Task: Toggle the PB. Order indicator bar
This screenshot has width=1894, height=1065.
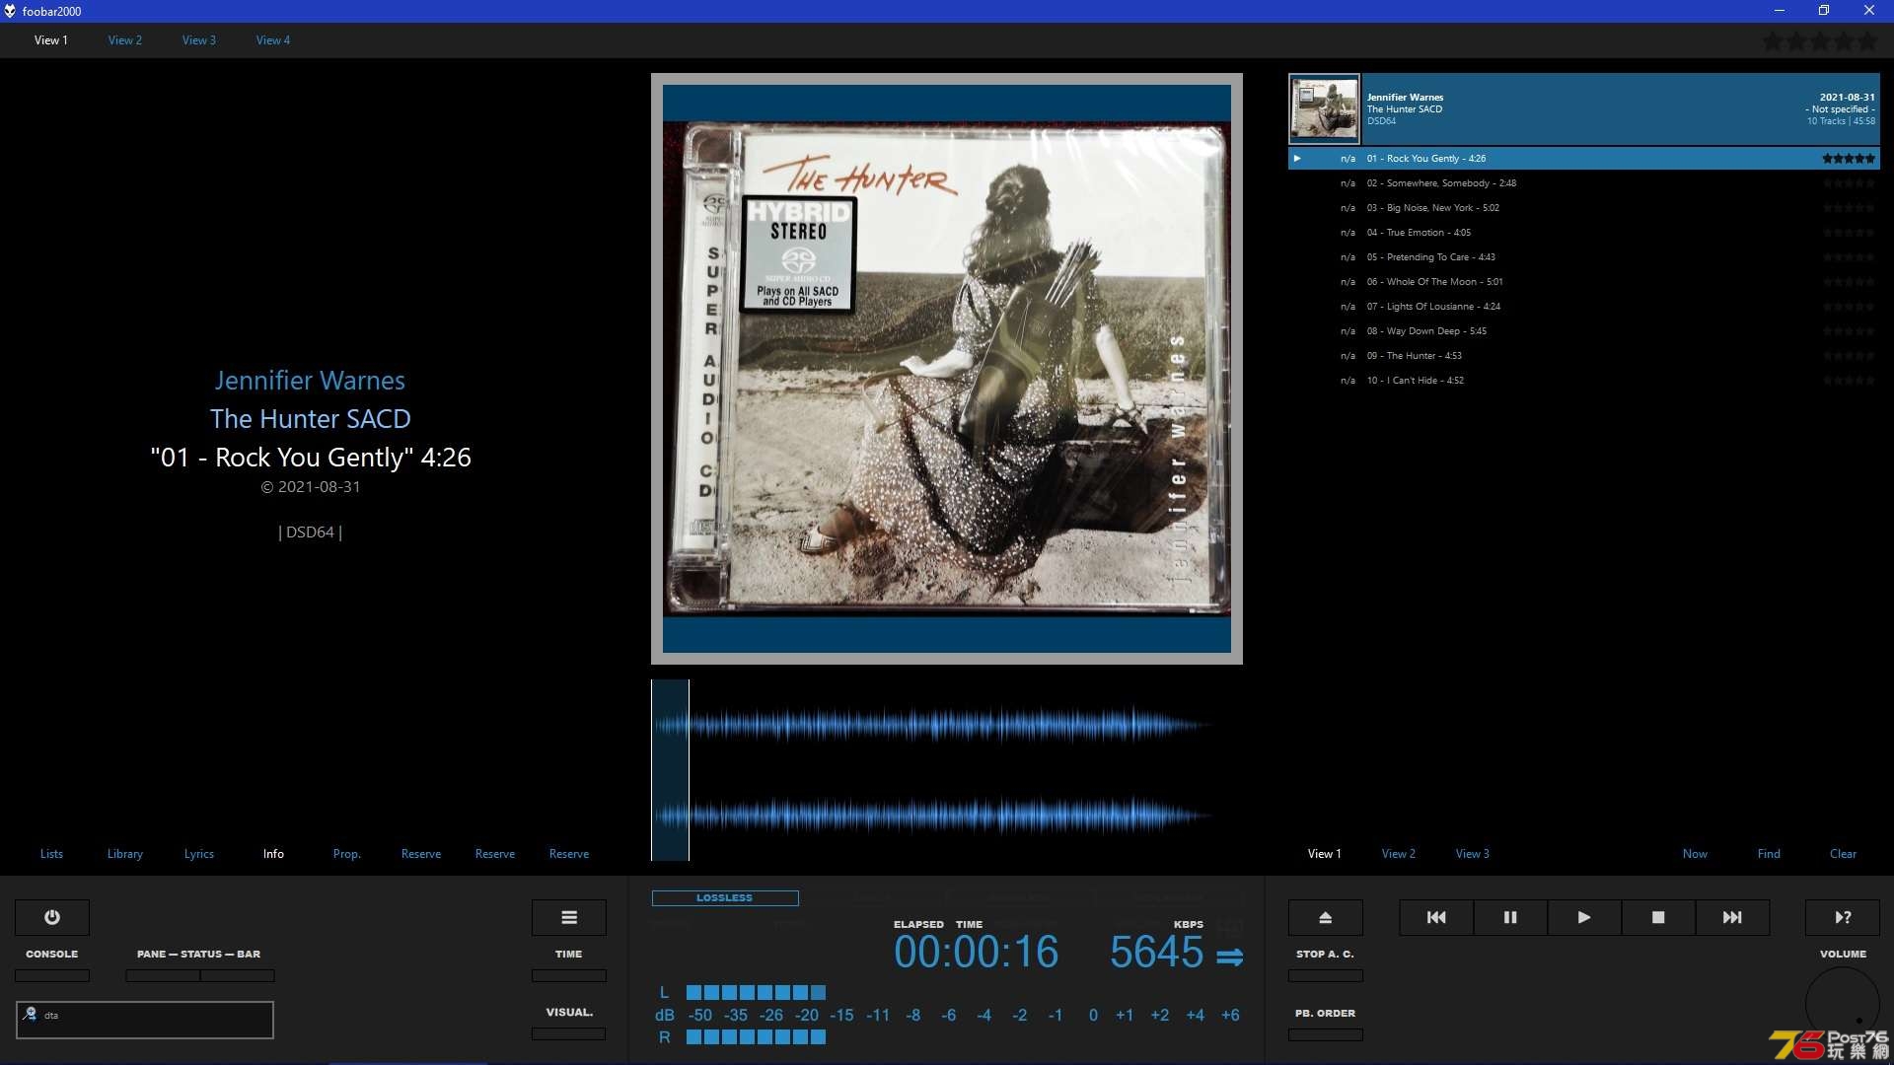Action: pos(1326,1034)
